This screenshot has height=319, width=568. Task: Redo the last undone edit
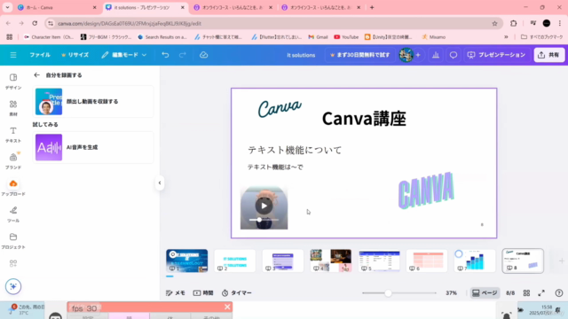tap(183, 55)
